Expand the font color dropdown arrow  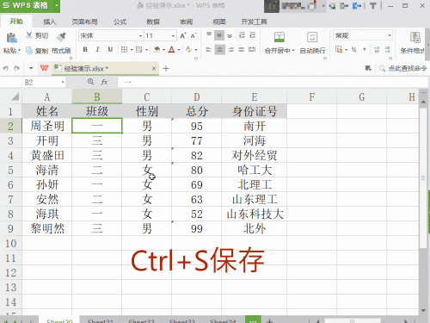tap(179, 50)
